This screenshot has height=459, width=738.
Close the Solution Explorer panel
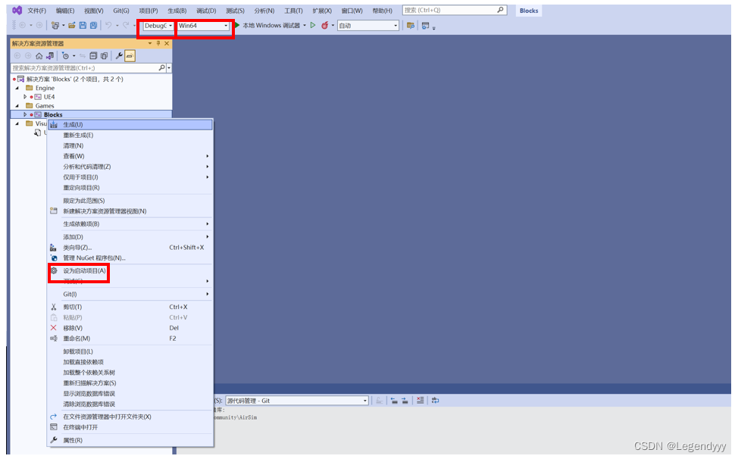167,43
